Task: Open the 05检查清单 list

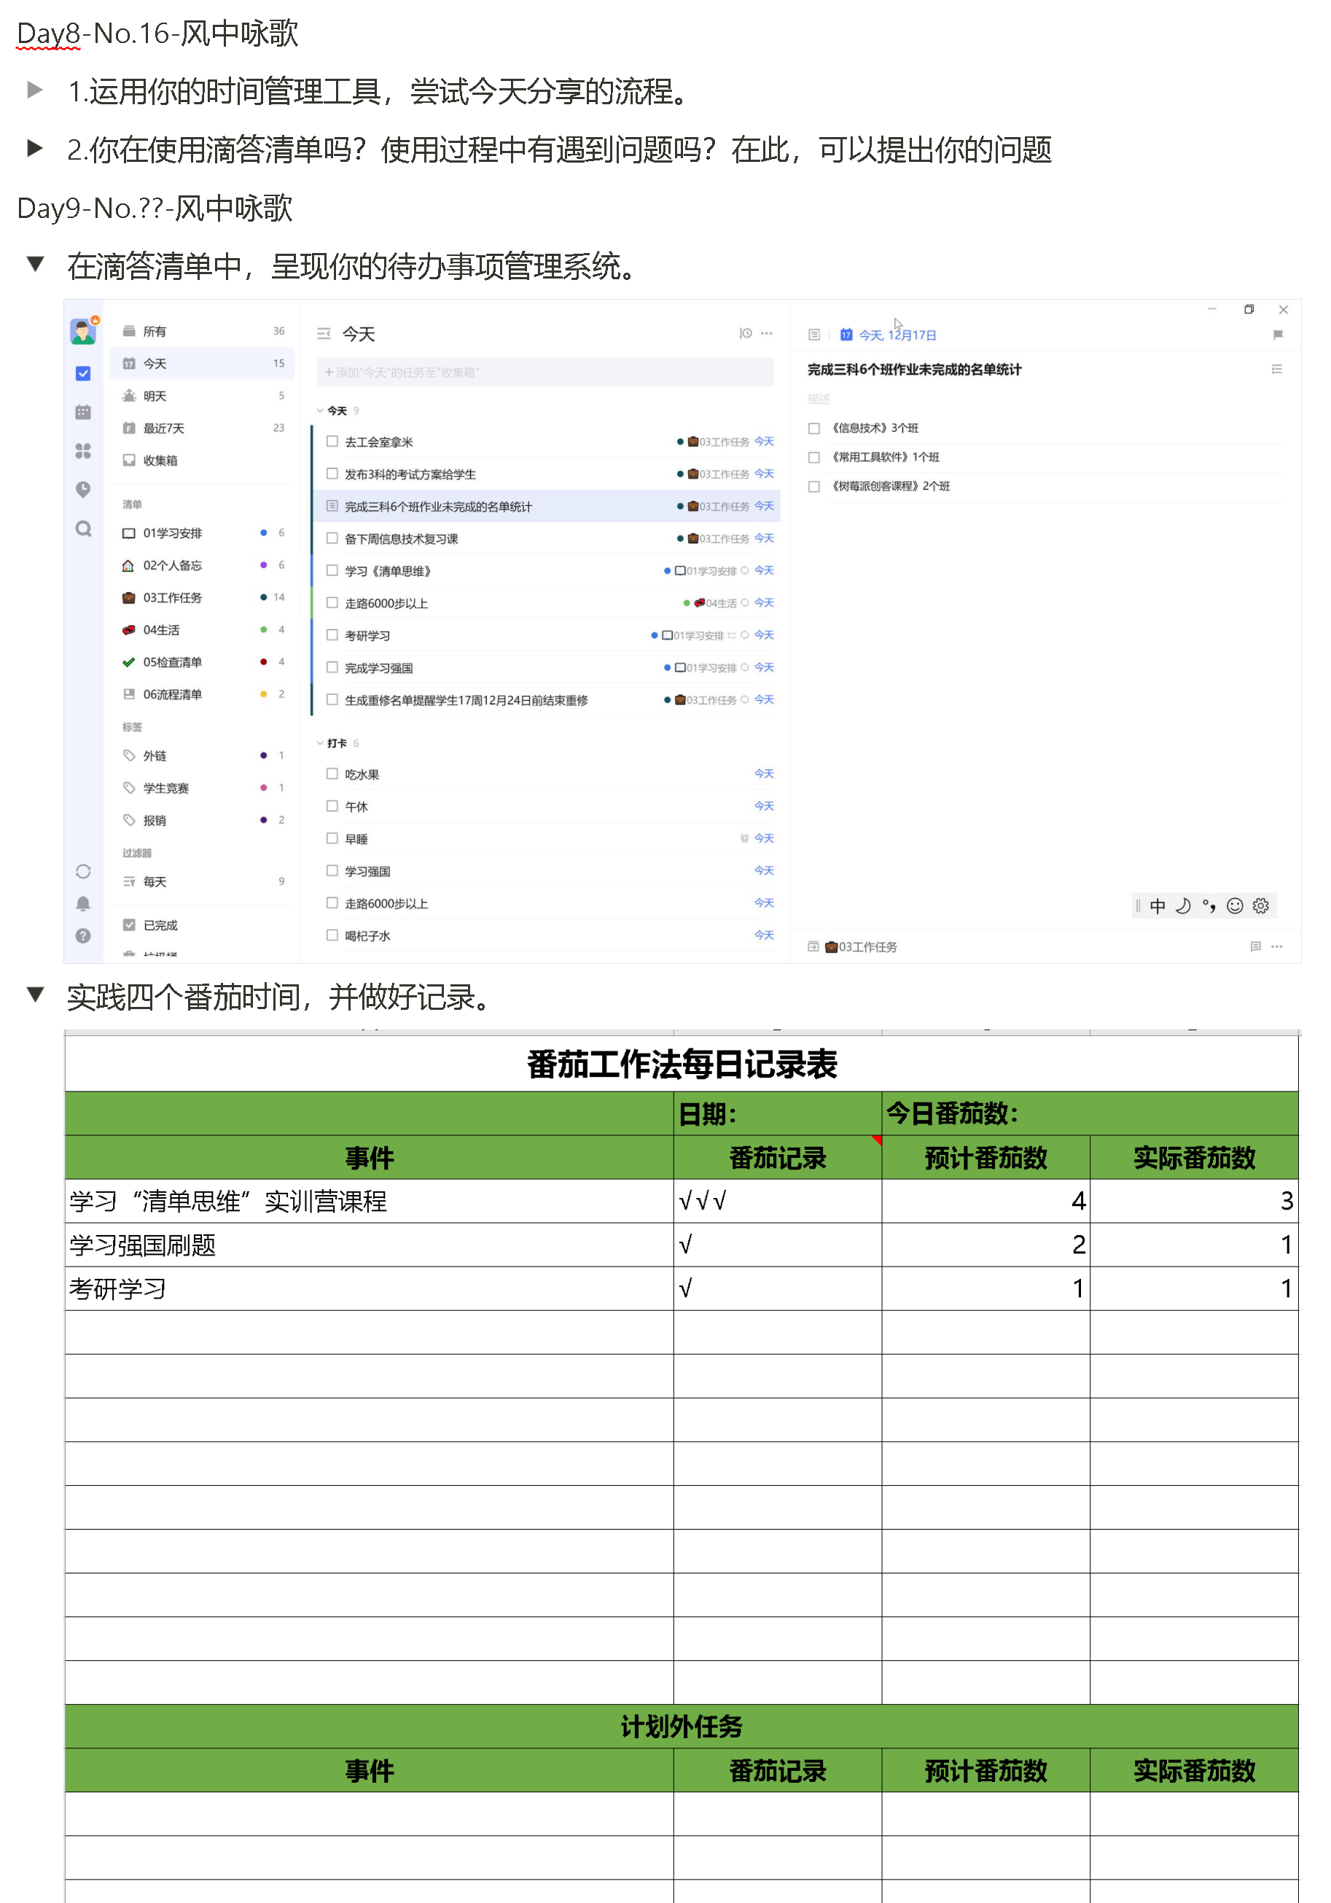Action: tap(203, 662)
